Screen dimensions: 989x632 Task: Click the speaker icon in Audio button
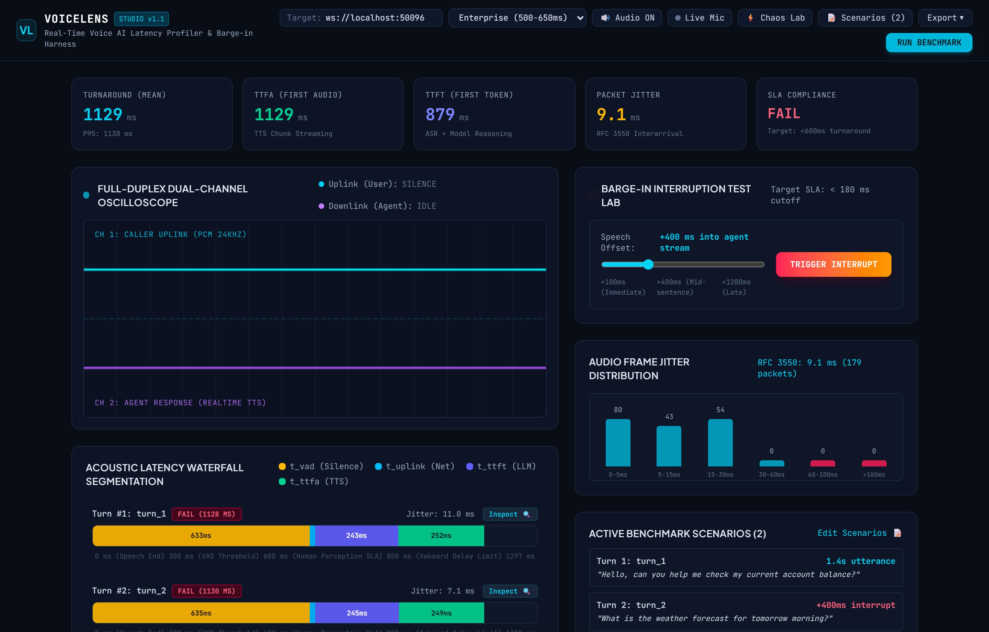coord(605,18)
